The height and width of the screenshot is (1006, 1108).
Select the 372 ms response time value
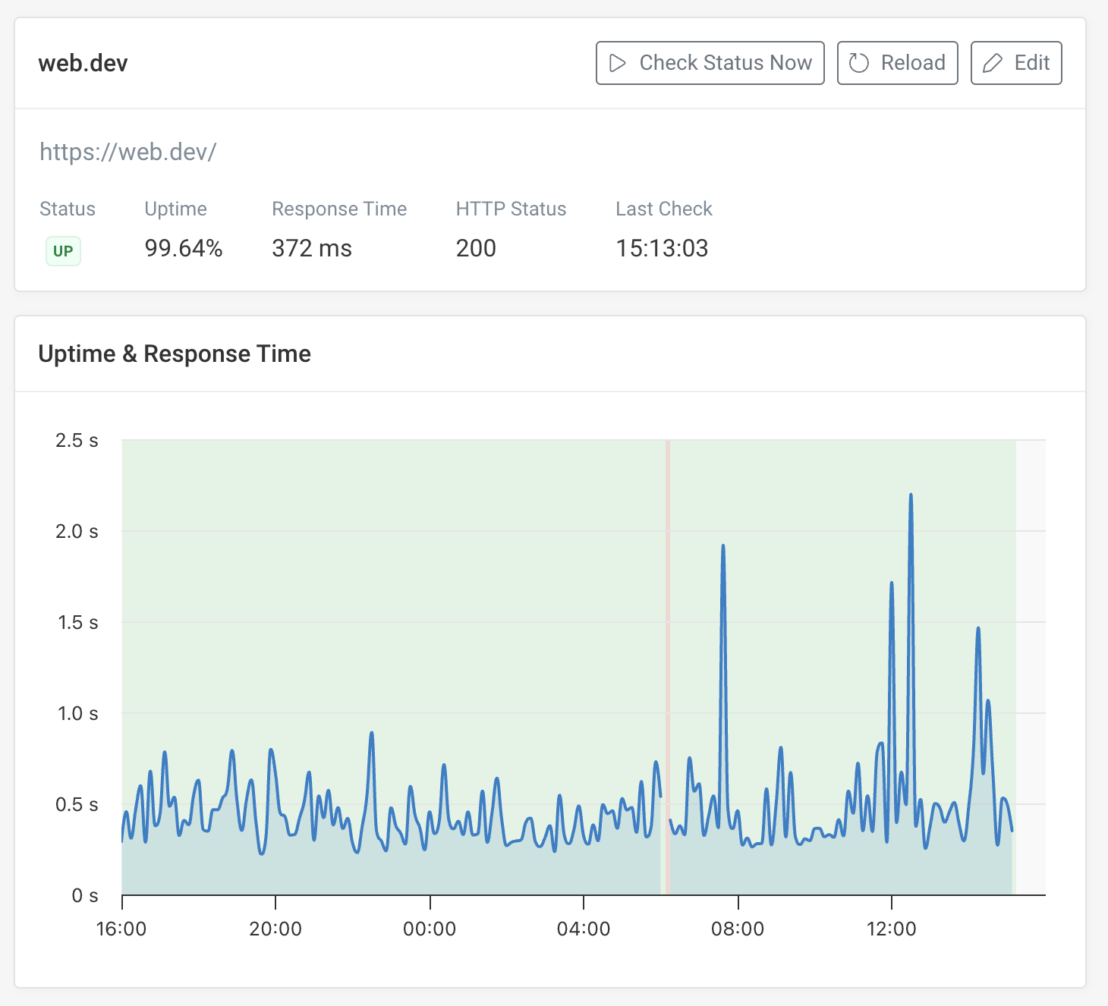pos(312,248)
